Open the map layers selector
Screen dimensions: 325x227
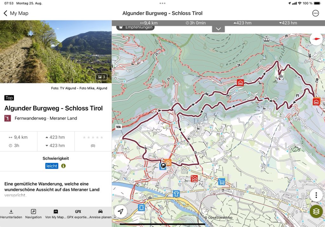316,211
